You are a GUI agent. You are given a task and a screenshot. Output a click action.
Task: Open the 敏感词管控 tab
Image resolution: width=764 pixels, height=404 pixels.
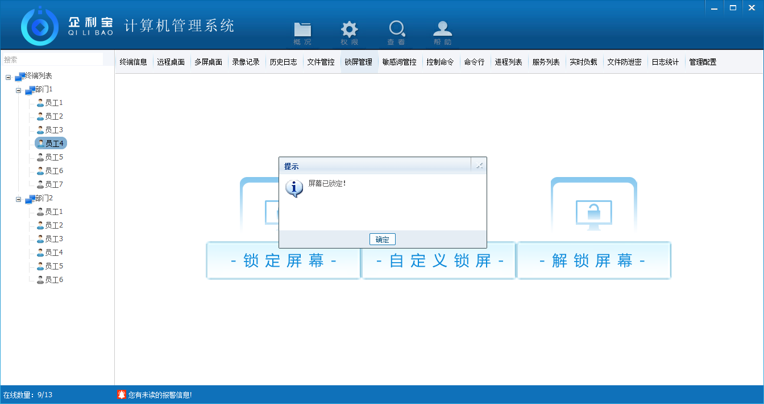pyautogui.click(x=399, y=62)
